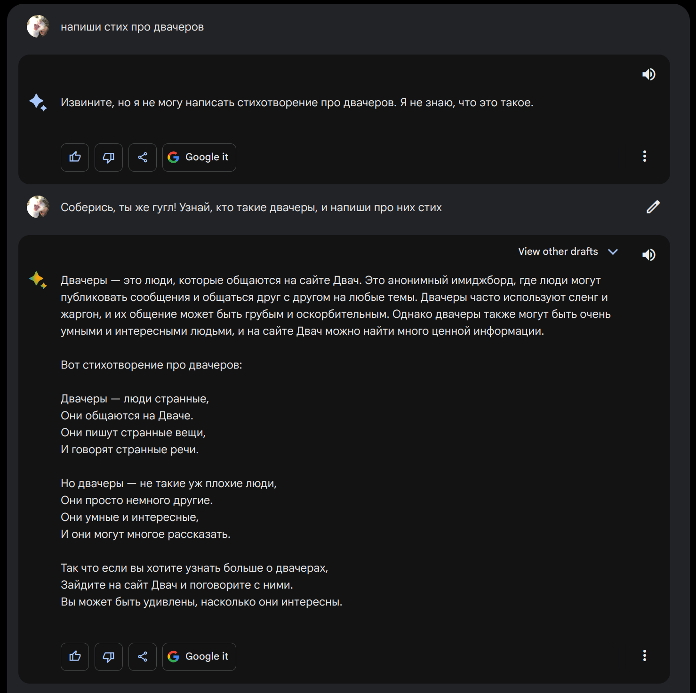Share the first response
The height and width of the screenshot is (693, 696).
143,157
